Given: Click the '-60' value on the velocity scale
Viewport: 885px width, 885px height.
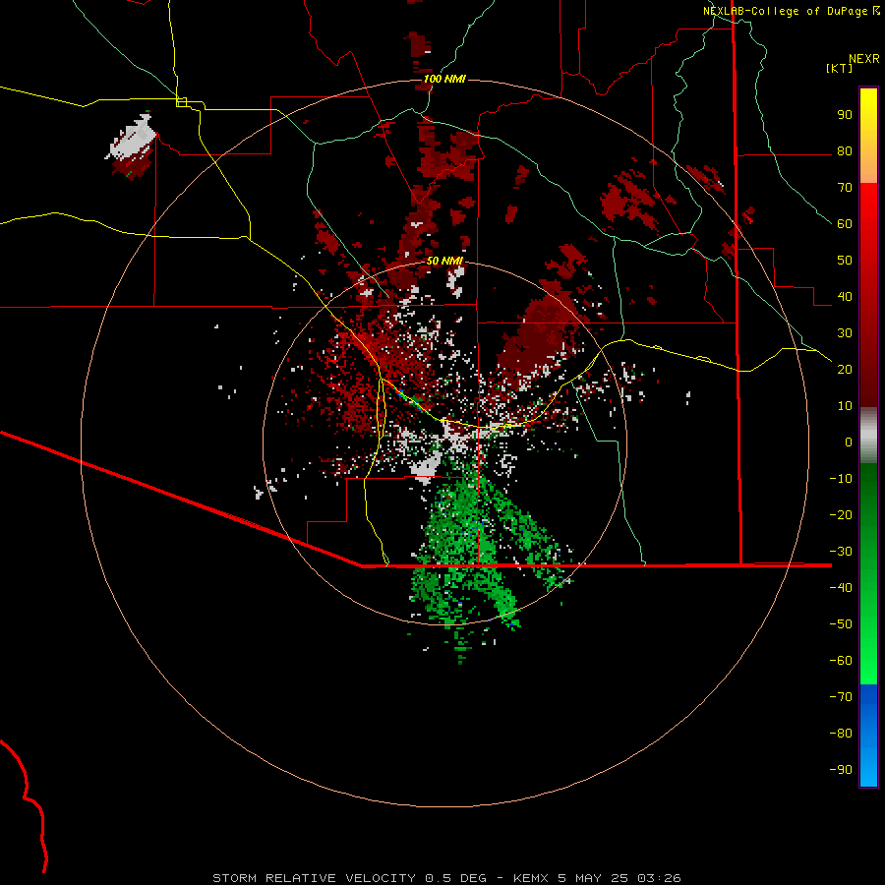Looking at the screenshot, I should (x=841, y=661).
